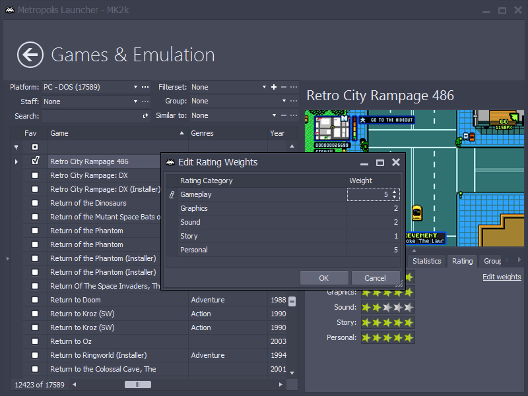
Task: Confirm weights with the OK button
Action: [x=324, y=278]
